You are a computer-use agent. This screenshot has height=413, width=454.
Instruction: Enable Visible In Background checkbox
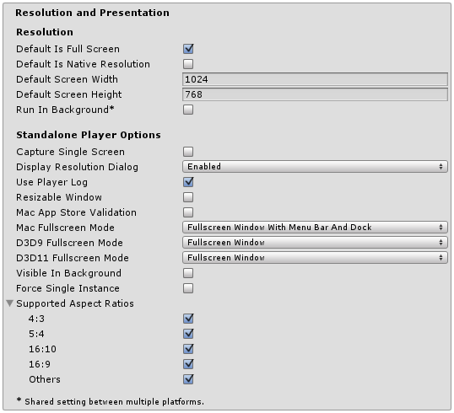pos(188,273)
